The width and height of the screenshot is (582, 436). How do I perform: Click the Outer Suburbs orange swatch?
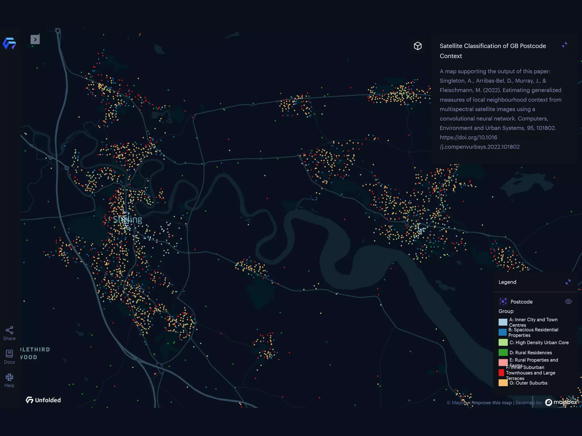pos(503,383)
